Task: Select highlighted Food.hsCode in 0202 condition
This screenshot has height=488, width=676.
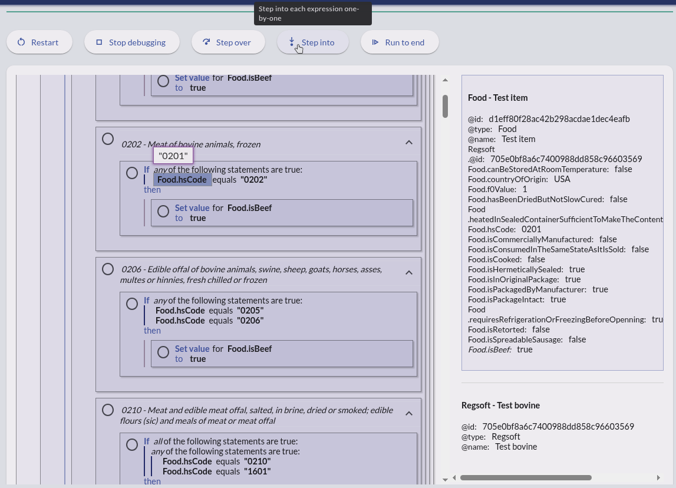Action: [x=182, y=180]
